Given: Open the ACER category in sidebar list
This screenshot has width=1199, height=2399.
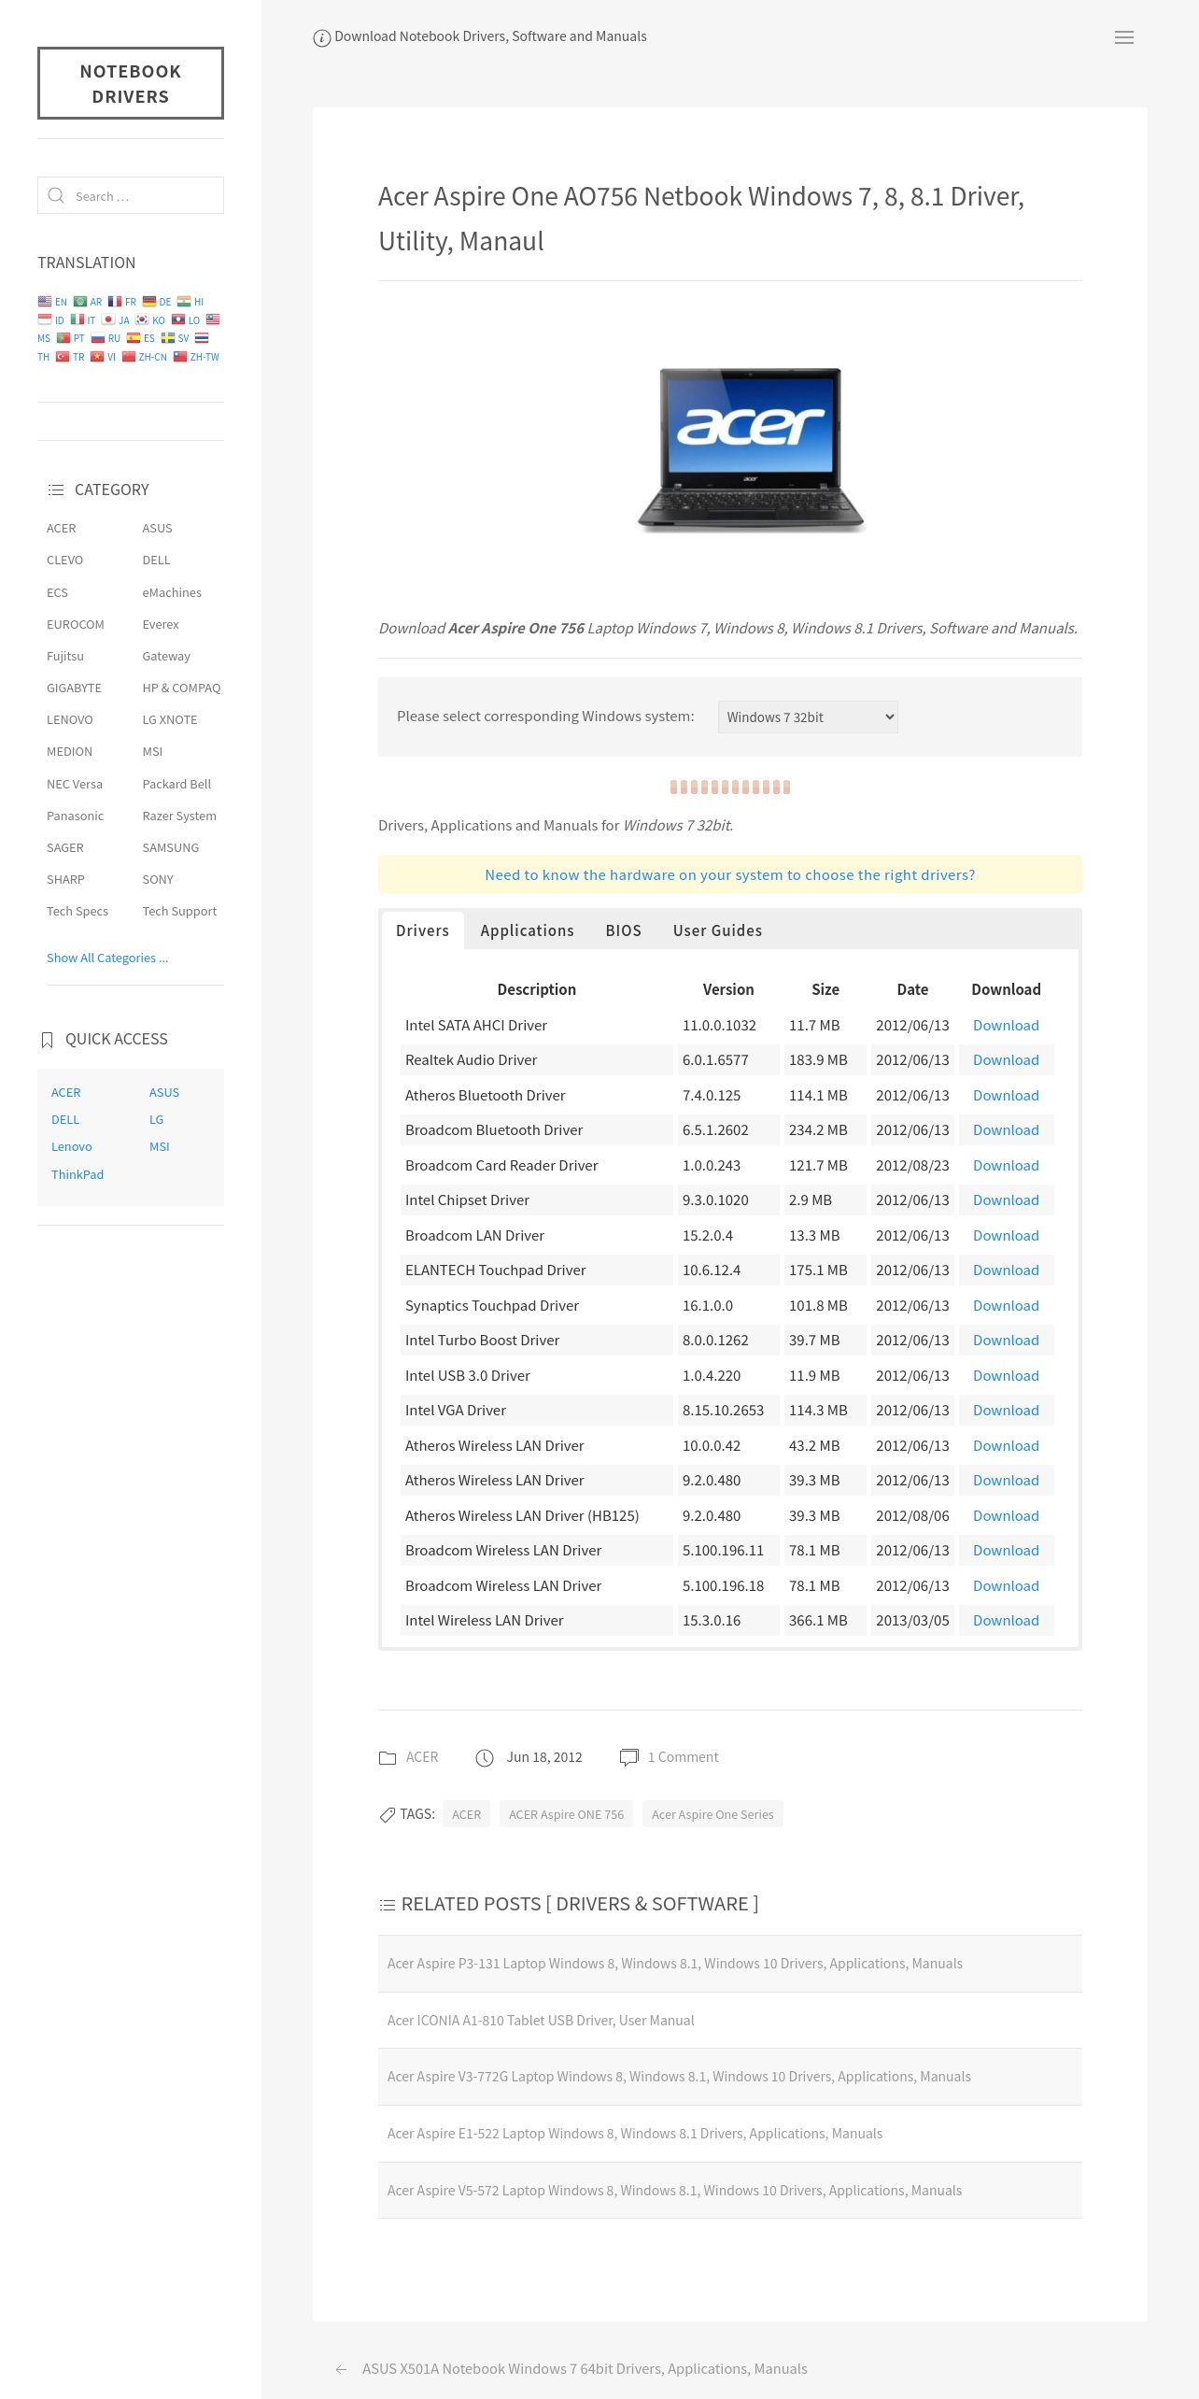Looking at the screenshot, I should pyautogui.click(x=62, y=528).
